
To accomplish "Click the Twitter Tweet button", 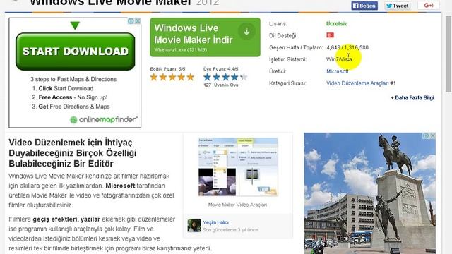I will [x=397, y=6].
